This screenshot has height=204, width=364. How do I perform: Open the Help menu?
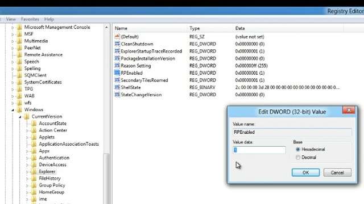[x=49, y=19]
